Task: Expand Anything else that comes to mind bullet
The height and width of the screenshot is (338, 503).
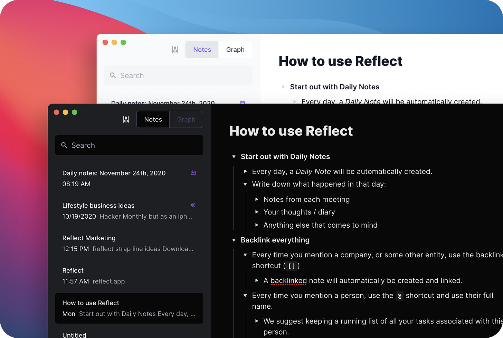Action: click(257, 225)
